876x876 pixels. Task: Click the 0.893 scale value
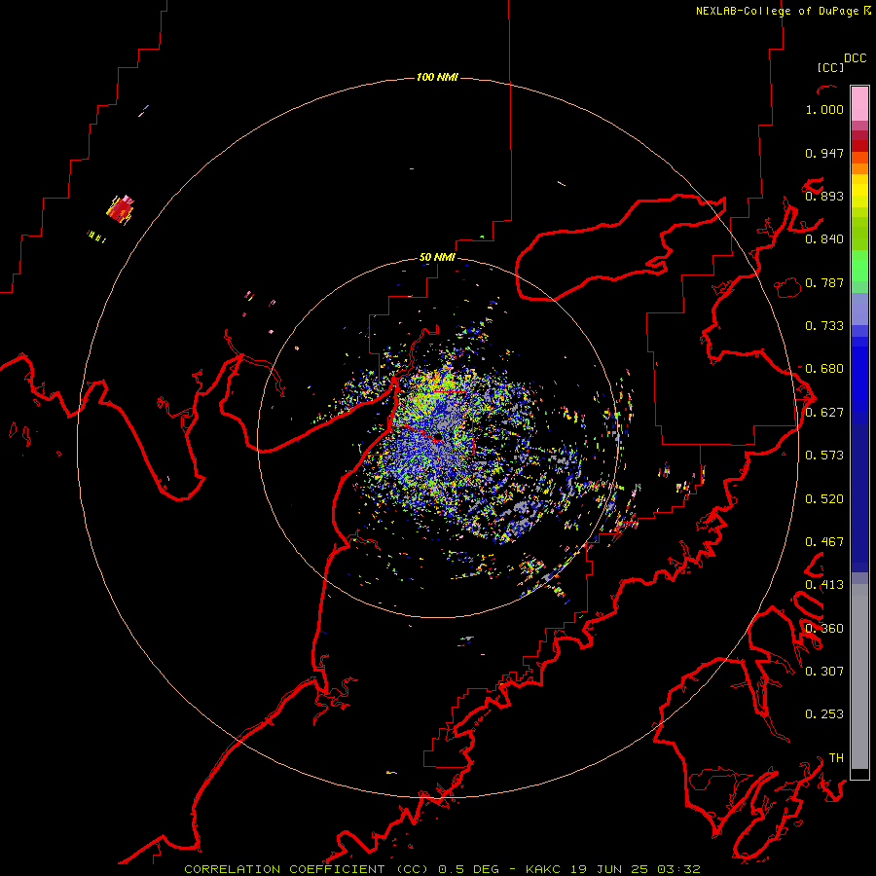point(824,196)
